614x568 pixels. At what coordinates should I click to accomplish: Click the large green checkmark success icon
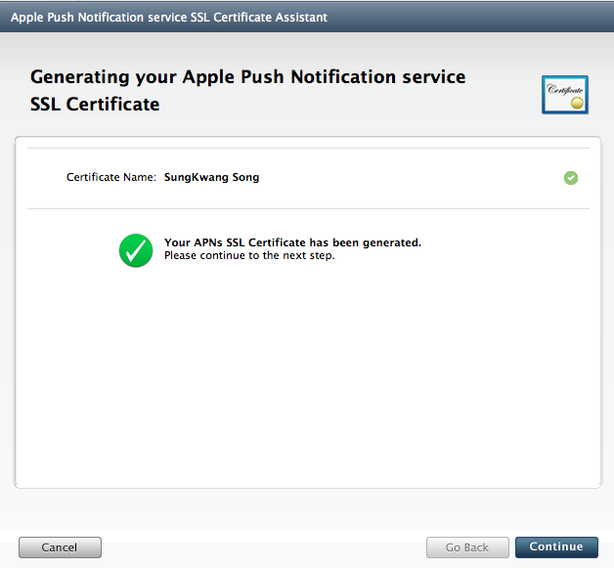[136, 250]
